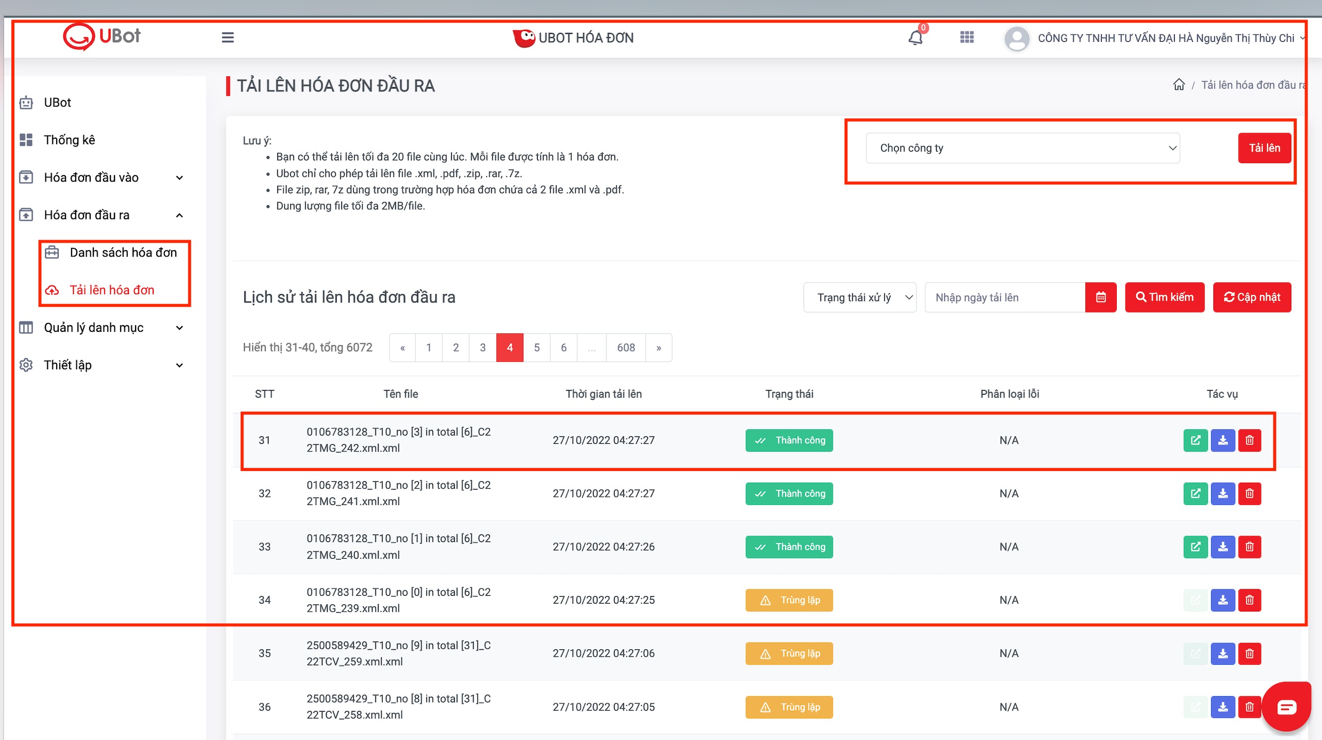Open Danh sách hóa đơn menu item
Viewport: 1322px width, 740px height.
click(123, 253)
